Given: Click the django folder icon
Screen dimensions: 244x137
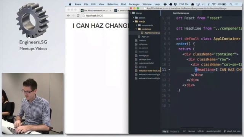Looking at the screenshot, I should tap(133, 13).
